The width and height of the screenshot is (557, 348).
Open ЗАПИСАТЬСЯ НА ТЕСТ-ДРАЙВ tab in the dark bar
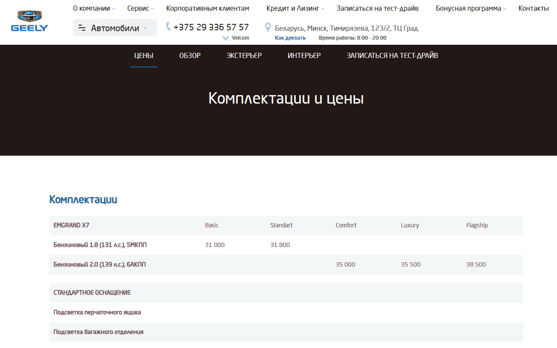pyautogui.click(x=392, y=56)
